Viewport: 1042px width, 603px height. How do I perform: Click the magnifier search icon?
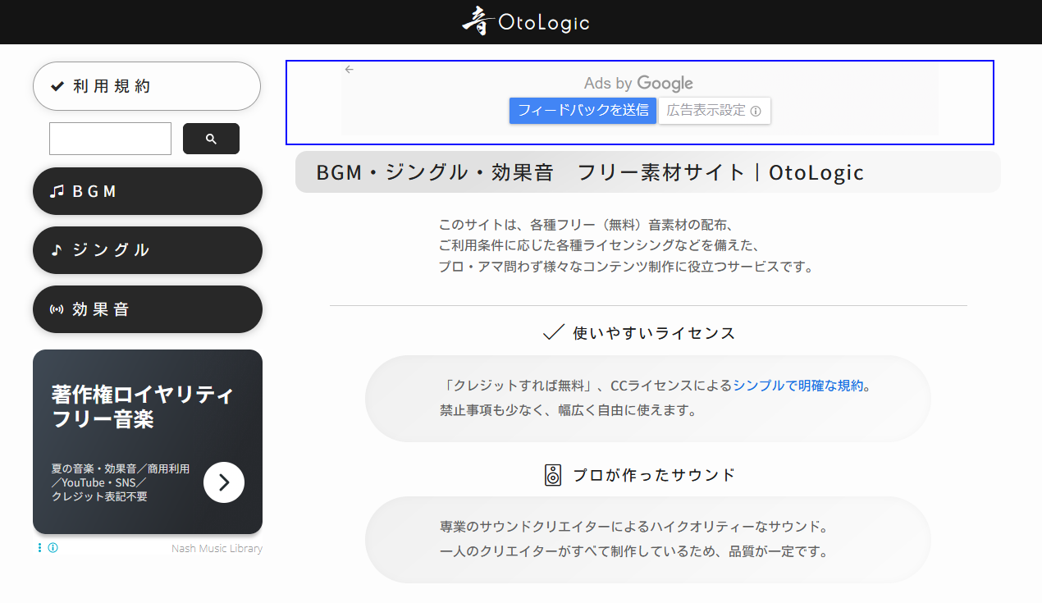211,138
